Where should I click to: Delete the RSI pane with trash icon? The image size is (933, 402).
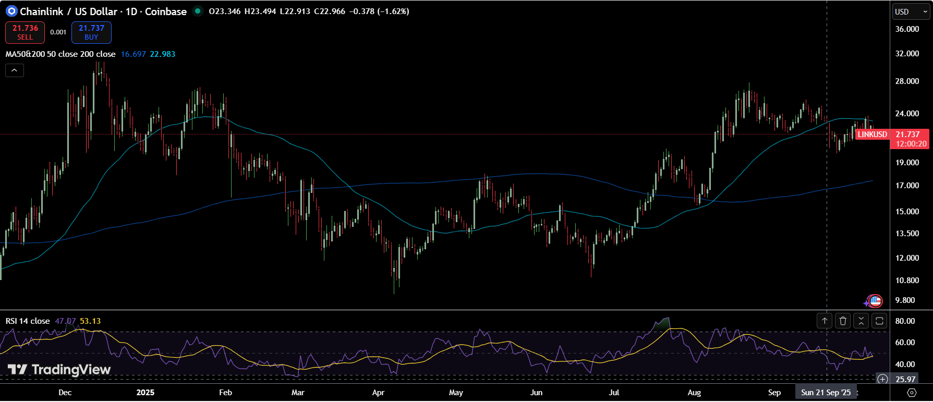point(843,321)
